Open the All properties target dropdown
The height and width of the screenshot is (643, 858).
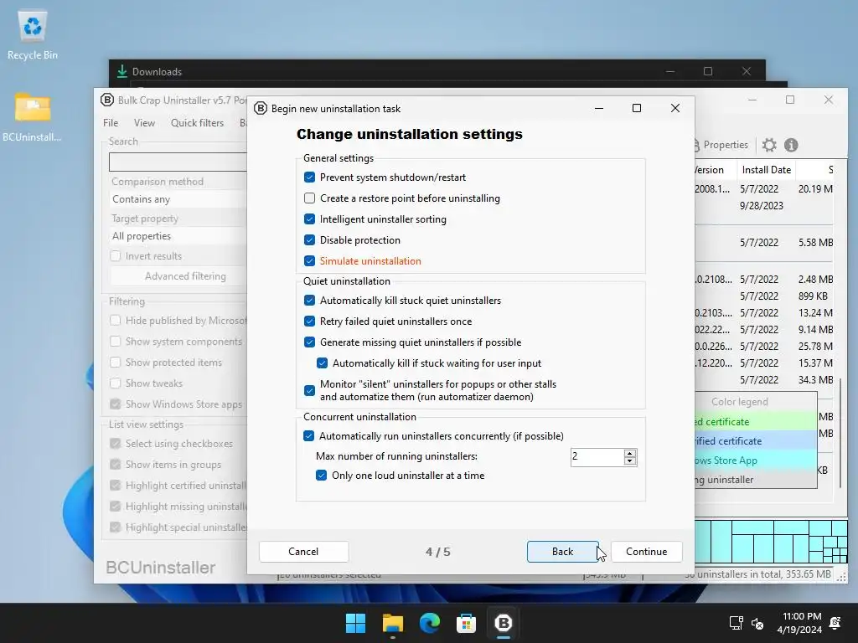tap(178, 236)
